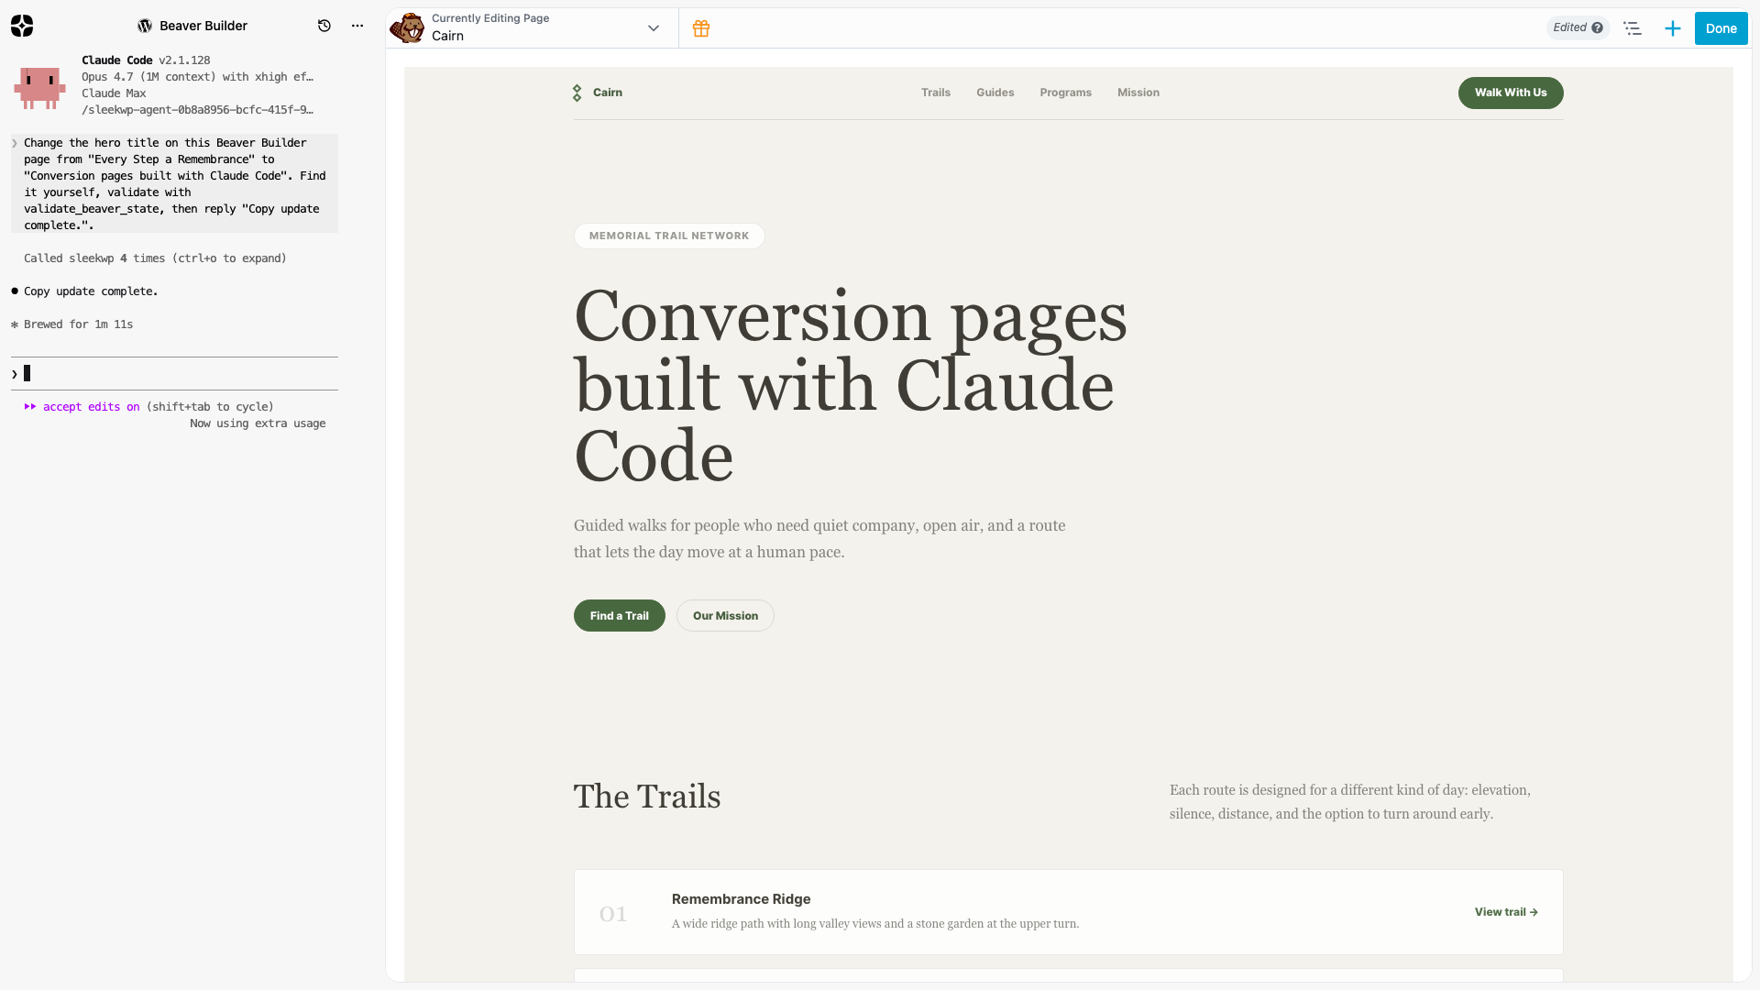Viewport: 1760px width, 990px height.
Task: Click the 01 trail number
Action: pyautogui.click(x=612, y=914)
